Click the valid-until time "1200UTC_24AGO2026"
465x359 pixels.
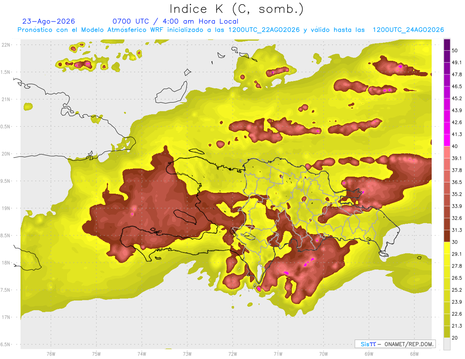[408, 30]
